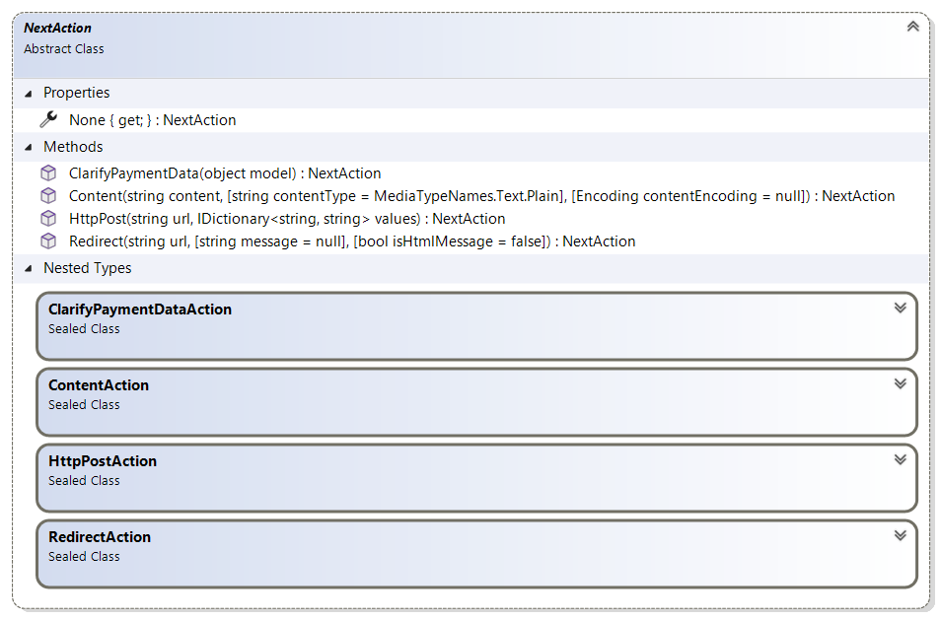Collapse the Nested Types section triangle
The width and height of the screenshot is (941, 619).
coord(29,269)
